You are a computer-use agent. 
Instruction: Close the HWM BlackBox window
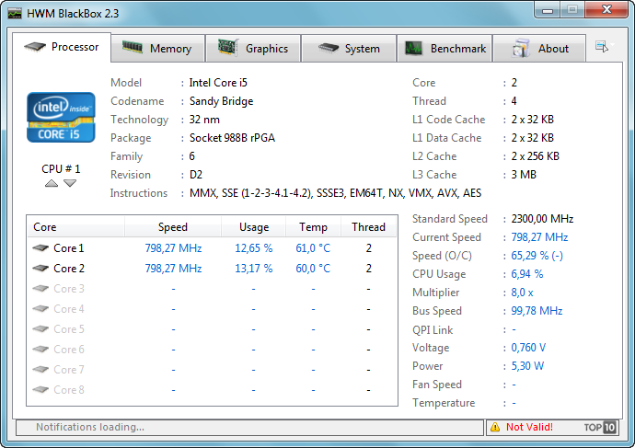click(606, 10)
